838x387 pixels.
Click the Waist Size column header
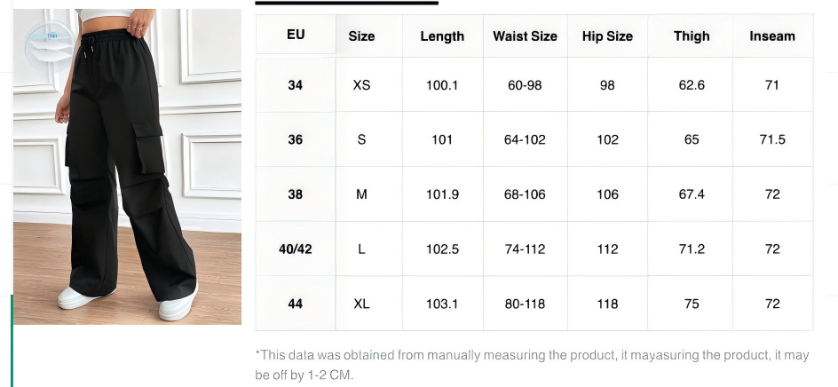point(525,36)
